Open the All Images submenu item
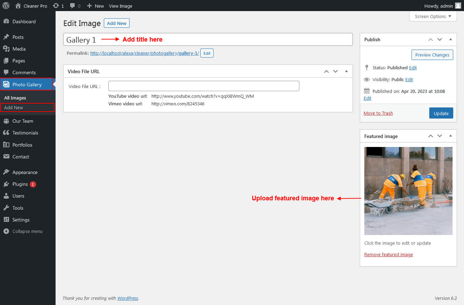Screen dimensions: 464x305 click(15, 98)
